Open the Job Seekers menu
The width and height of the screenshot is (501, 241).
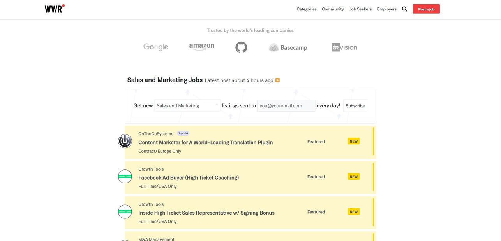tap(360, 9)
